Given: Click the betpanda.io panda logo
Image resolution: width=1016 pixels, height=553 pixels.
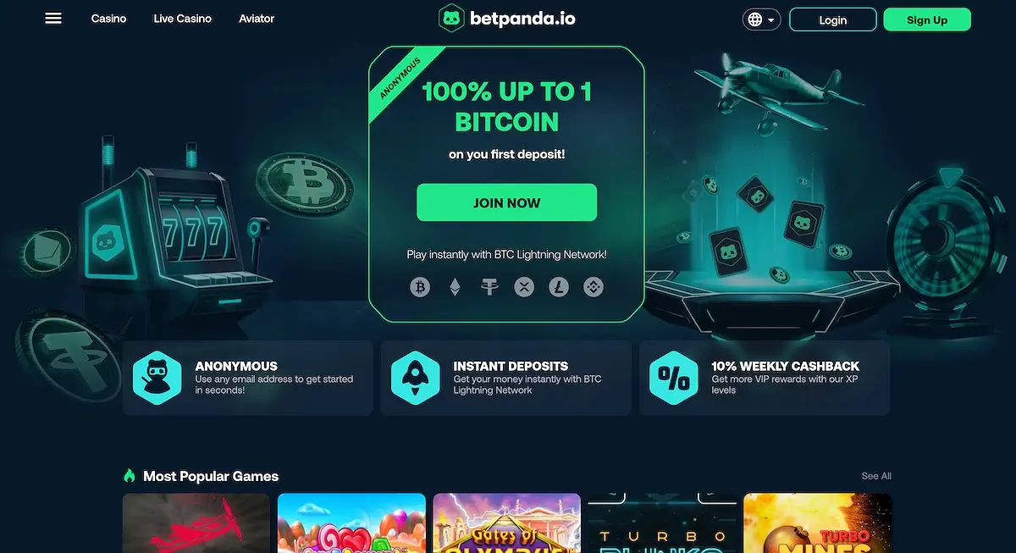Looking at the screenshot, I should (x=507, y=18).
